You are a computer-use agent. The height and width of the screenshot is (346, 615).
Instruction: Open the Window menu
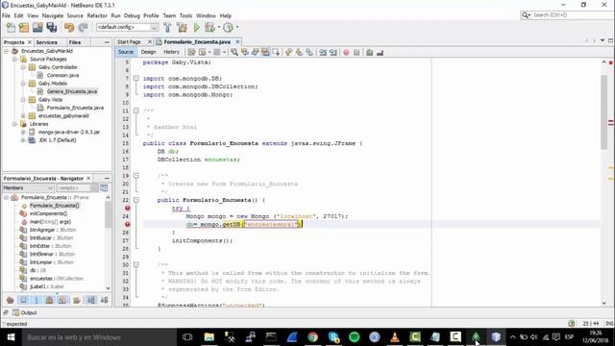point(206,15)
